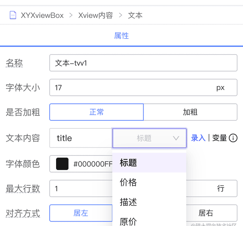Collapse the 标题 dropdown via its chevron
Image resolution: width=243 pixels, height=226 pixels.
pos(176,138)
